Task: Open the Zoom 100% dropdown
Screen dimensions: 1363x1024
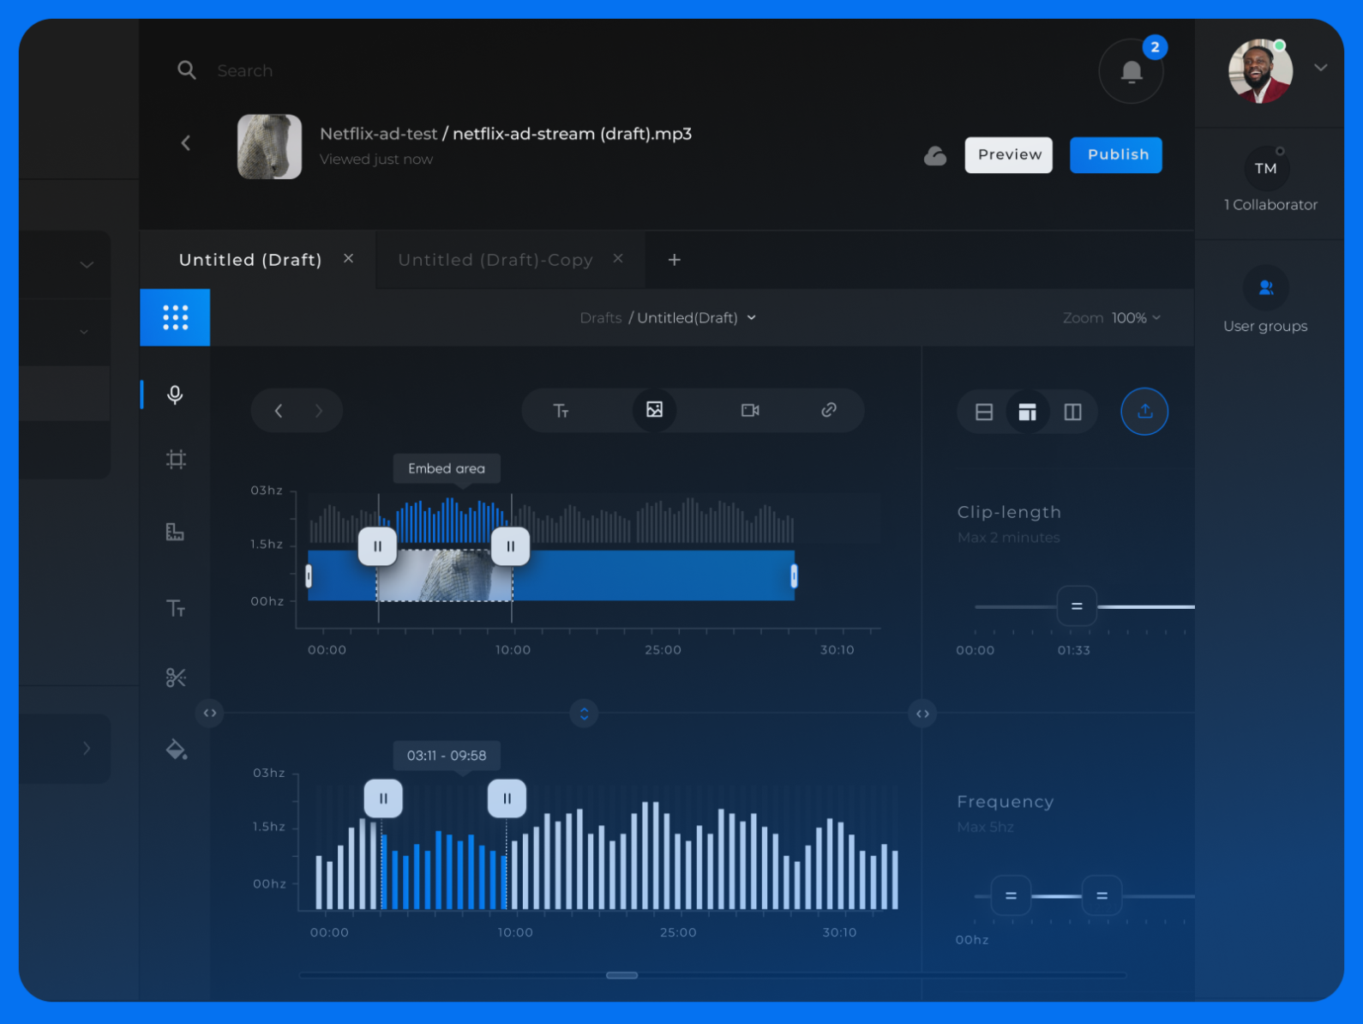Action: (x=1112, y=318)
